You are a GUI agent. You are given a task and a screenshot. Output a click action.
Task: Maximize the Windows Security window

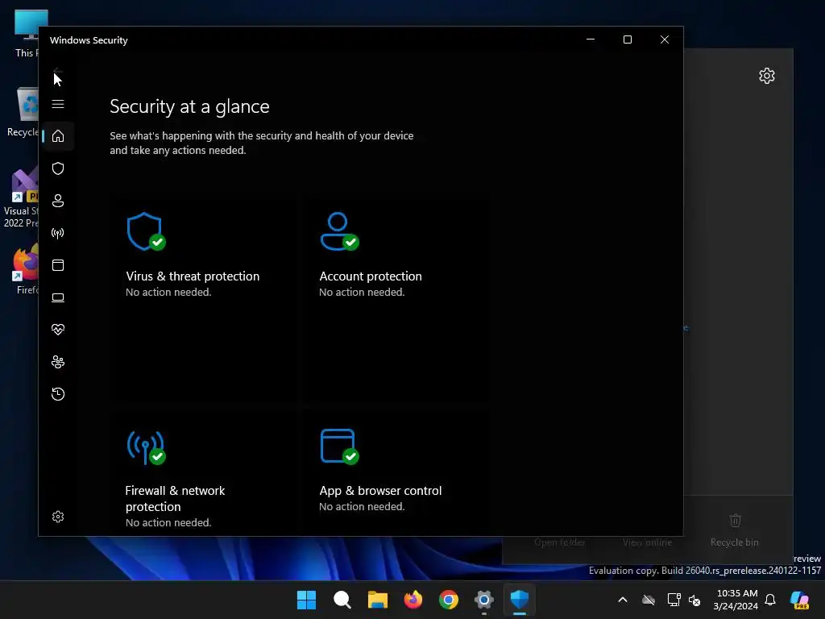coord(627,39)
